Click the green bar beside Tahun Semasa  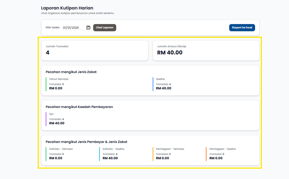pyautogui.click(x=46, y=84)
